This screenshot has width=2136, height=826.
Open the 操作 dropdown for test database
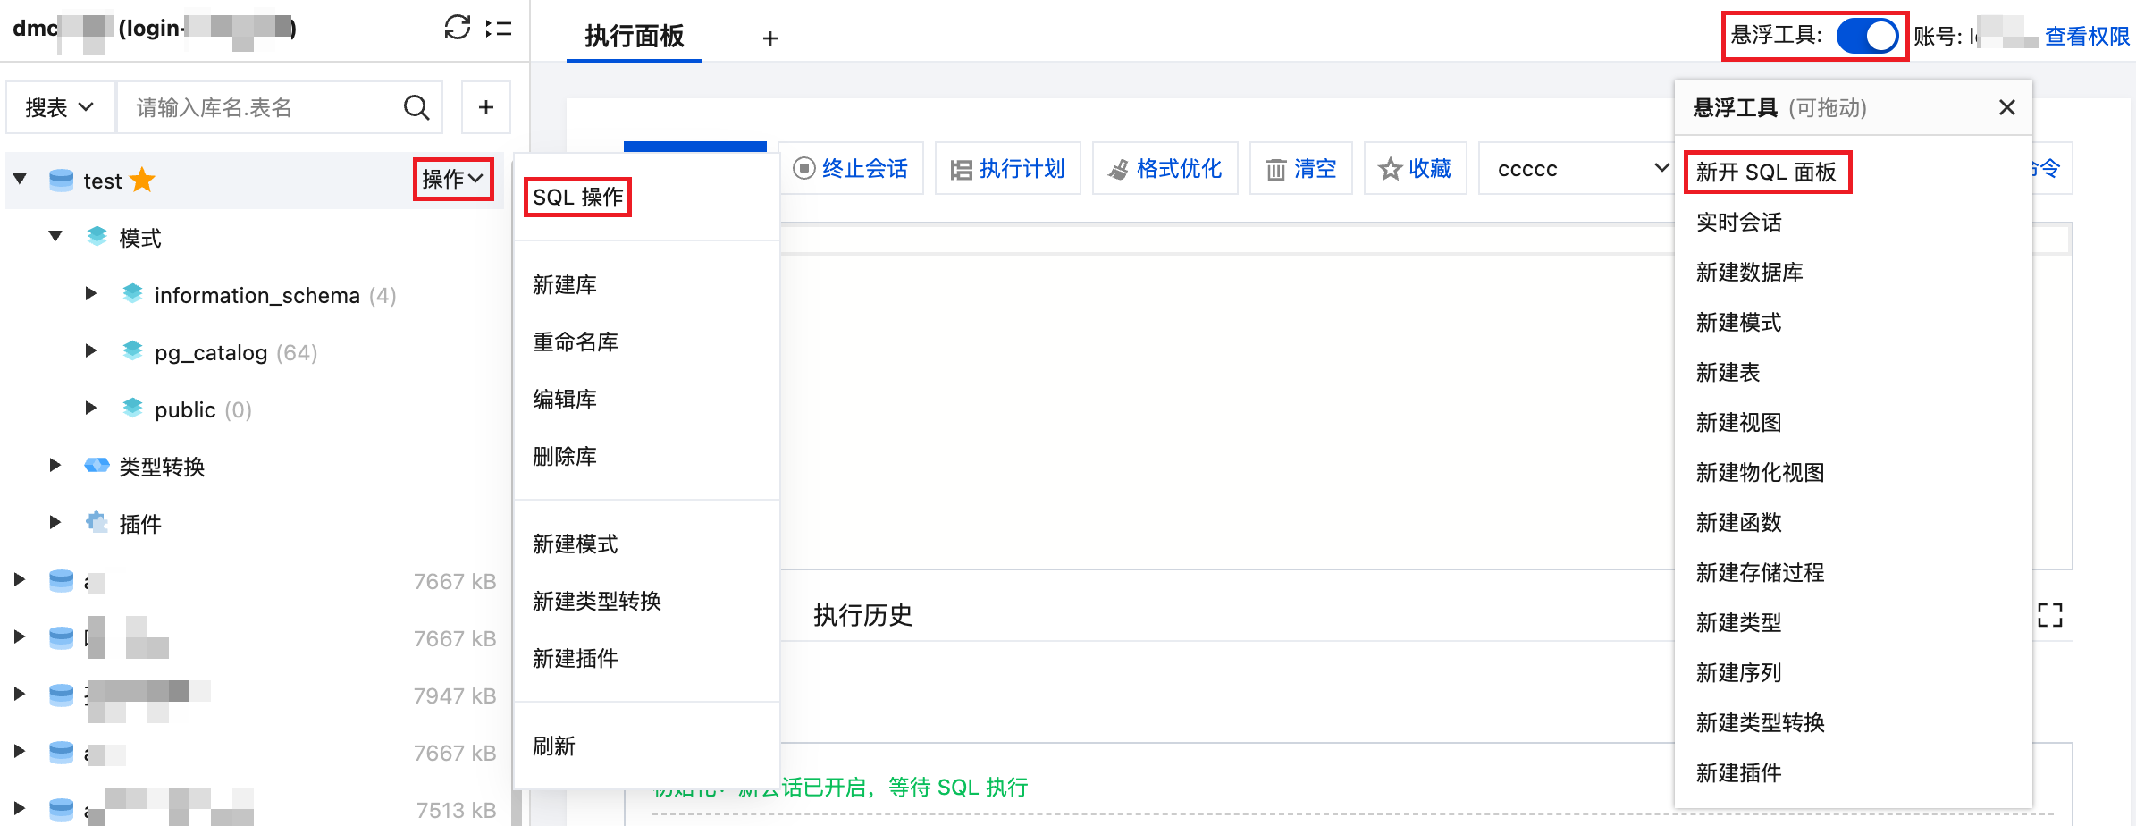pyautogui.click(x=452, y=180)
